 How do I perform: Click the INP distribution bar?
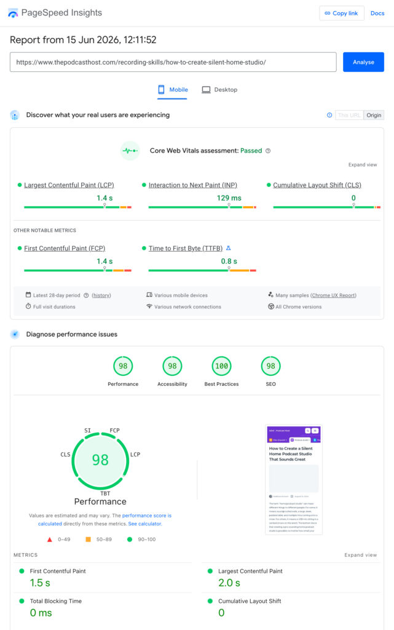coord(202,207)
